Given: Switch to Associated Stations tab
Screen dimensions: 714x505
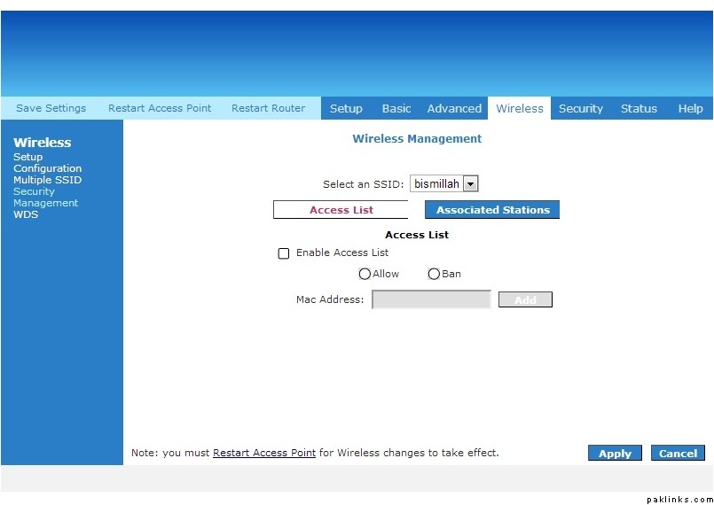Looking at the screenshot, I should pos(492,210).
